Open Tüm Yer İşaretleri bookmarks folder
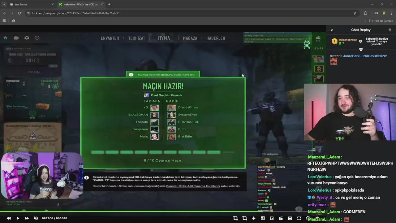This screenshot has height=223, width=396. pyautogui.click(x=381, y=21)
